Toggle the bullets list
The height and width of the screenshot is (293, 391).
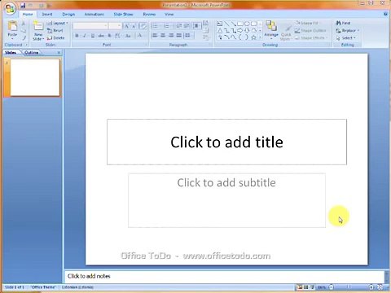tap(156, 26)
